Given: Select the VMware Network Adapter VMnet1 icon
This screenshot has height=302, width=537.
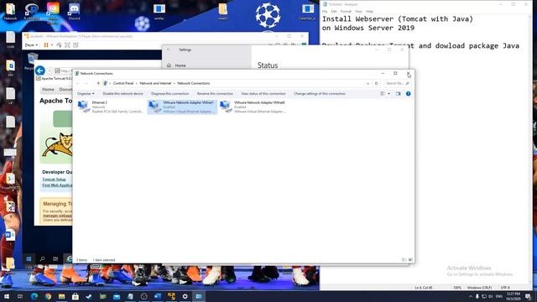Looking at the screenshot, I should (154, 107).
